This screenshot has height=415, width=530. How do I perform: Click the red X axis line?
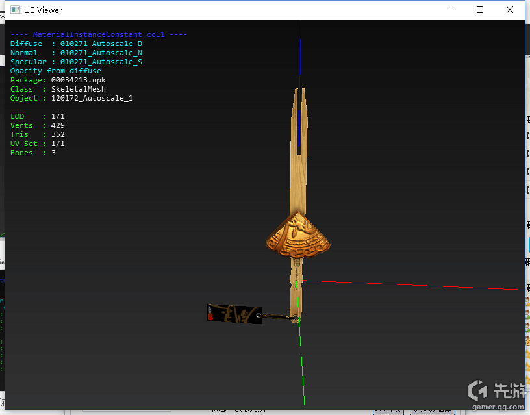[416, 285]
